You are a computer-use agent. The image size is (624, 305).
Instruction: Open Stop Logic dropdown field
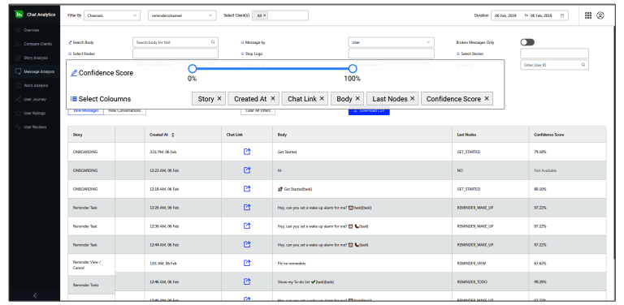click(x=391, y=54)
